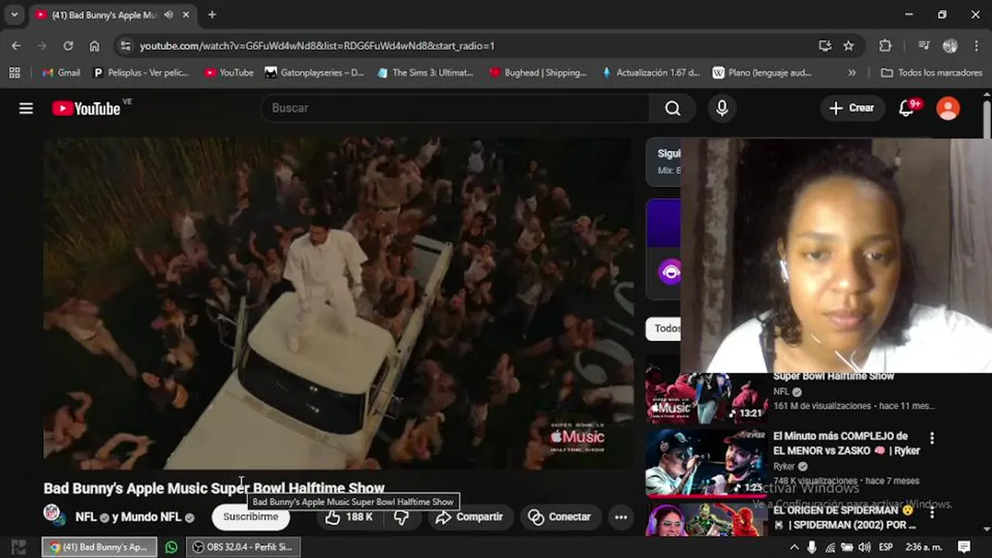Click the Crear button
The height and width of the screenshot is (558, 992).
pyautogui.click(x=852, y=108)
